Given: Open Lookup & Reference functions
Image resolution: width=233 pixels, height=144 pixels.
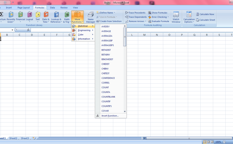Looking at the screenshot, I should point(56,16).
